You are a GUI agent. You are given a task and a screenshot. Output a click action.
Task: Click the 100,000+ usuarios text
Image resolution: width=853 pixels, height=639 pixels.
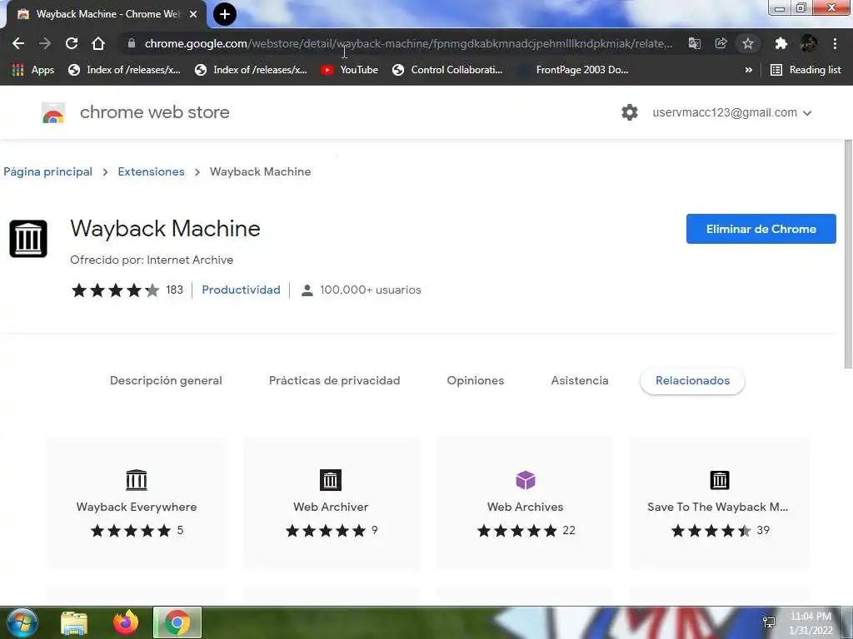pyautogui.click(x=371, y=290)
